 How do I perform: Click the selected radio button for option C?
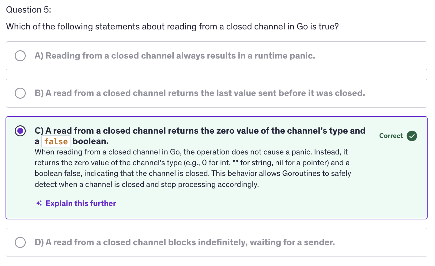pyautogui.click(x=20, y=131)
